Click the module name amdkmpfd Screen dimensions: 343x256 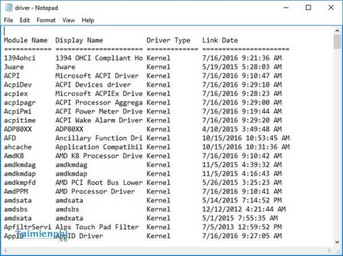pyautogui.click(x=20, y=183)
